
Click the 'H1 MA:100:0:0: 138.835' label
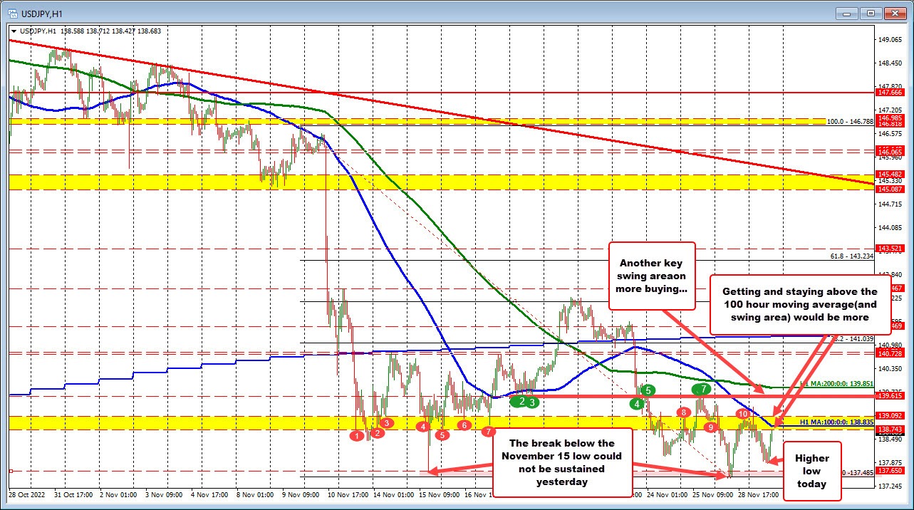point(836,422)
